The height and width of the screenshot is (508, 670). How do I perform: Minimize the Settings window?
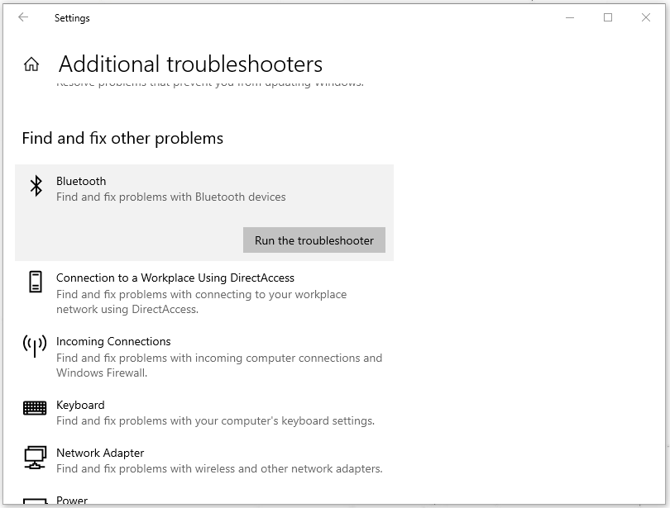[571, 17]
